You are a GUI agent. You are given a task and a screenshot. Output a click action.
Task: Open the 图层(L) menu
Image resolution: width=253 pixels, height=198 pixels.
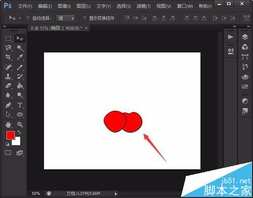[83, 7]
